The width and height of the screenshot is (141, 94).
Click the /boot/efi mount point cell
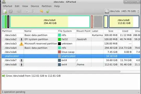pos(84,39)
